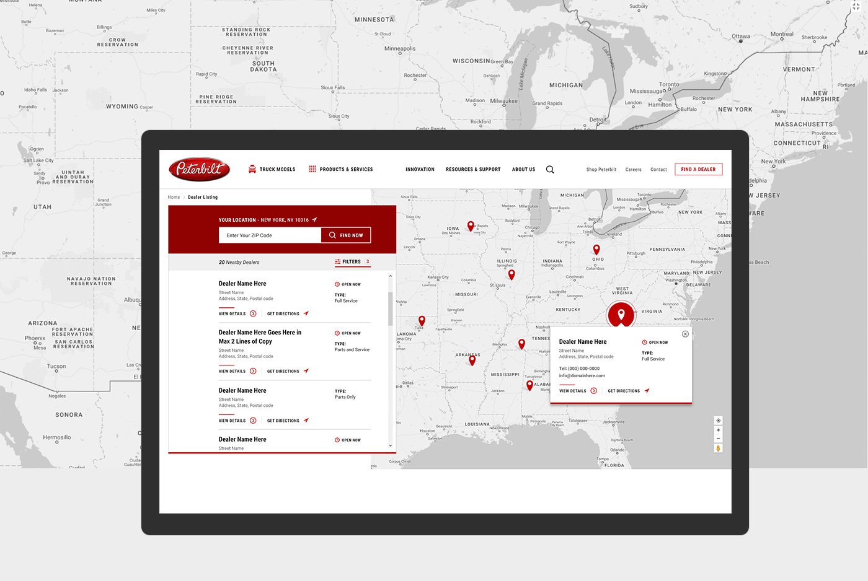Screen dimensions: 868x581
Task: Click the Find Now button
Action: [346, 235]
